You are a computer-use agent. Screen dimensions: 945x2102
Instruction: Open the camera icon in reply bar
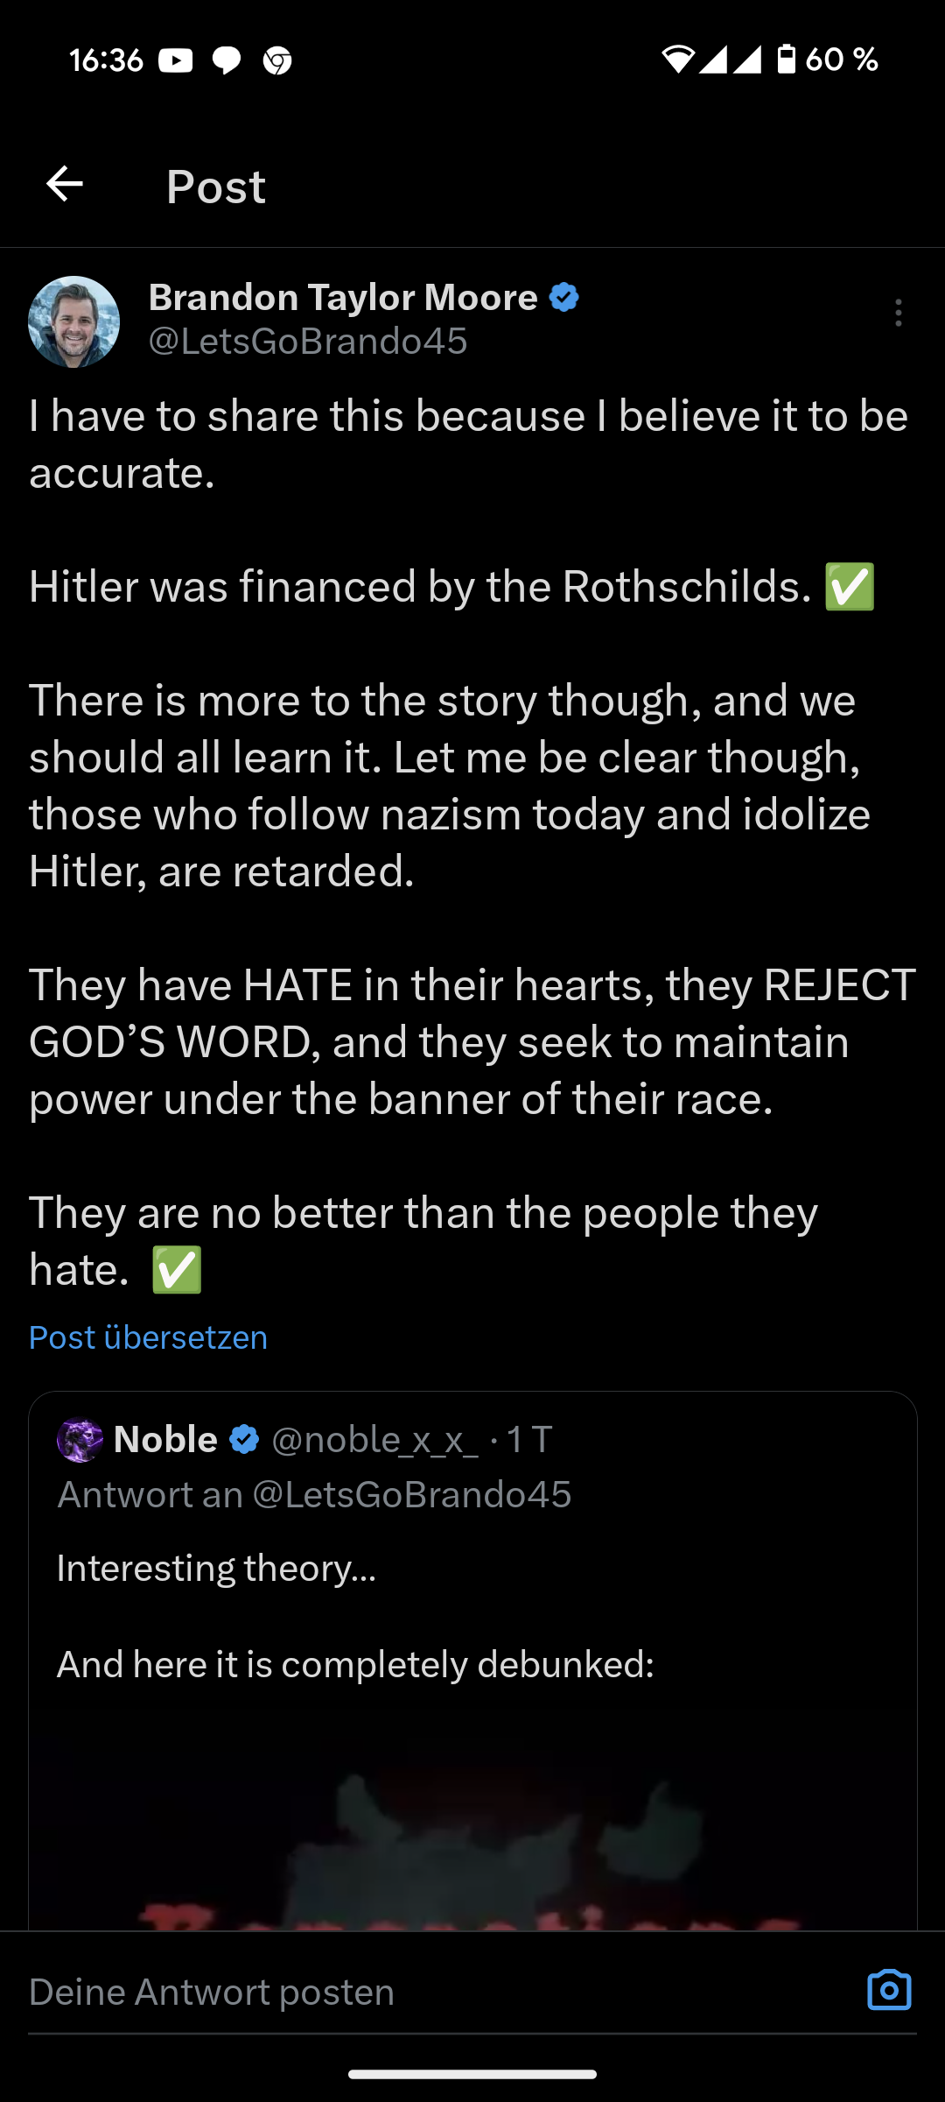click(889, 1991)
